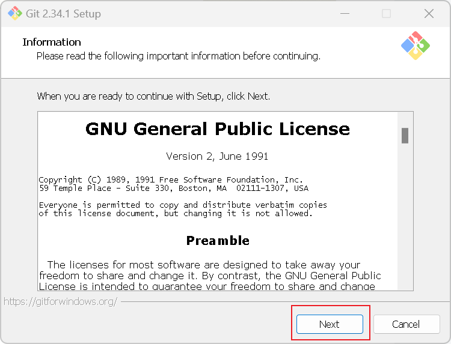Minimize the Git Setup window

coord(345,13)
